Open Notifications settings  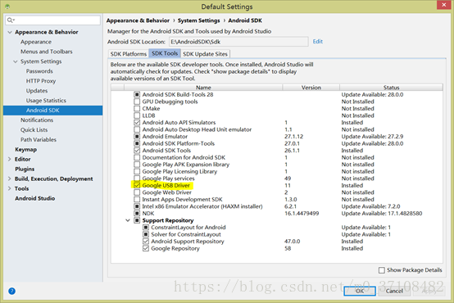pyautogui.click(x=37, y=120)
